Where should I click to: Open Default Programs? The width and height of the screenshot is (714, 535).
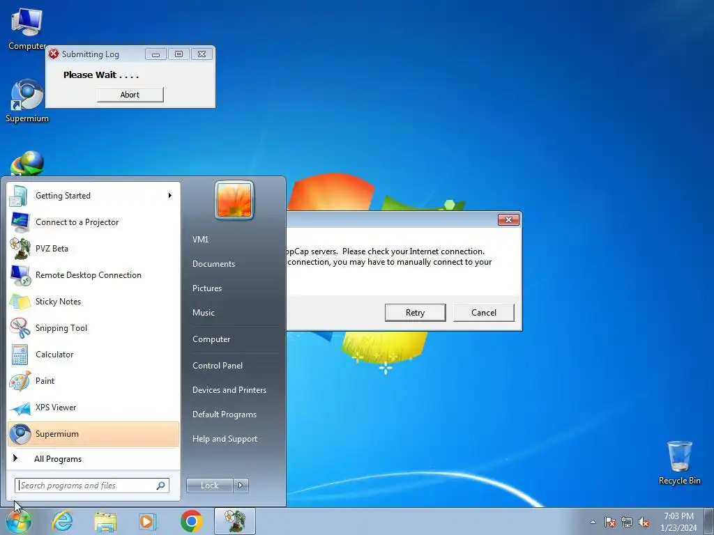coord(225,414)
